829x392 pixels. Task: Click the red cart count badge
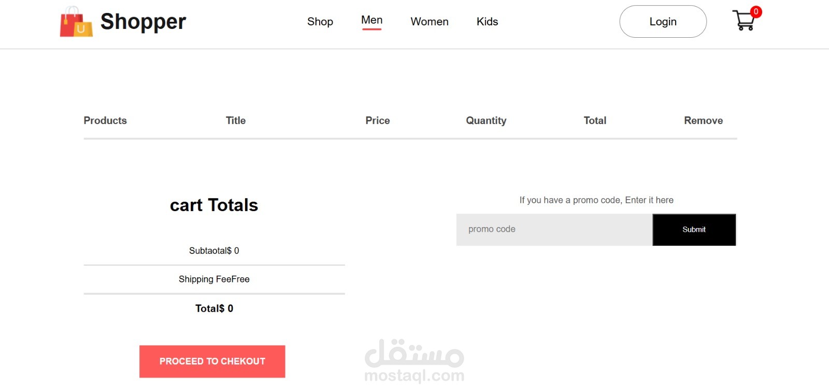pos(756,11)
